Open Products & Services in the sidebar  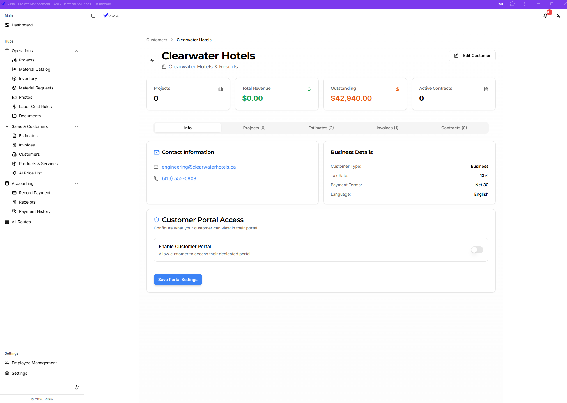click(x=38, y=164)
